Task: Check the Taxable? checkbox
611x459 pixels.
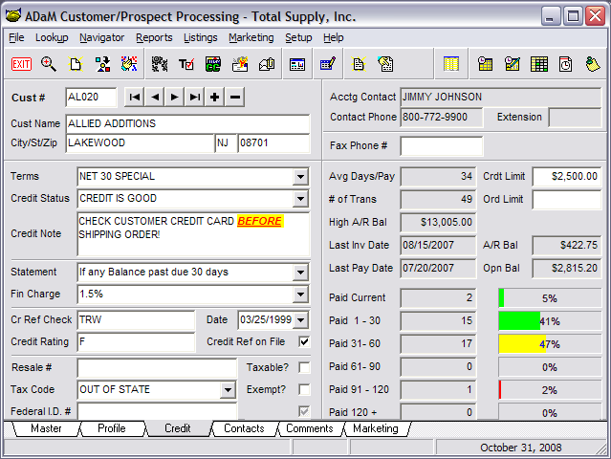Action: point(304,367)
